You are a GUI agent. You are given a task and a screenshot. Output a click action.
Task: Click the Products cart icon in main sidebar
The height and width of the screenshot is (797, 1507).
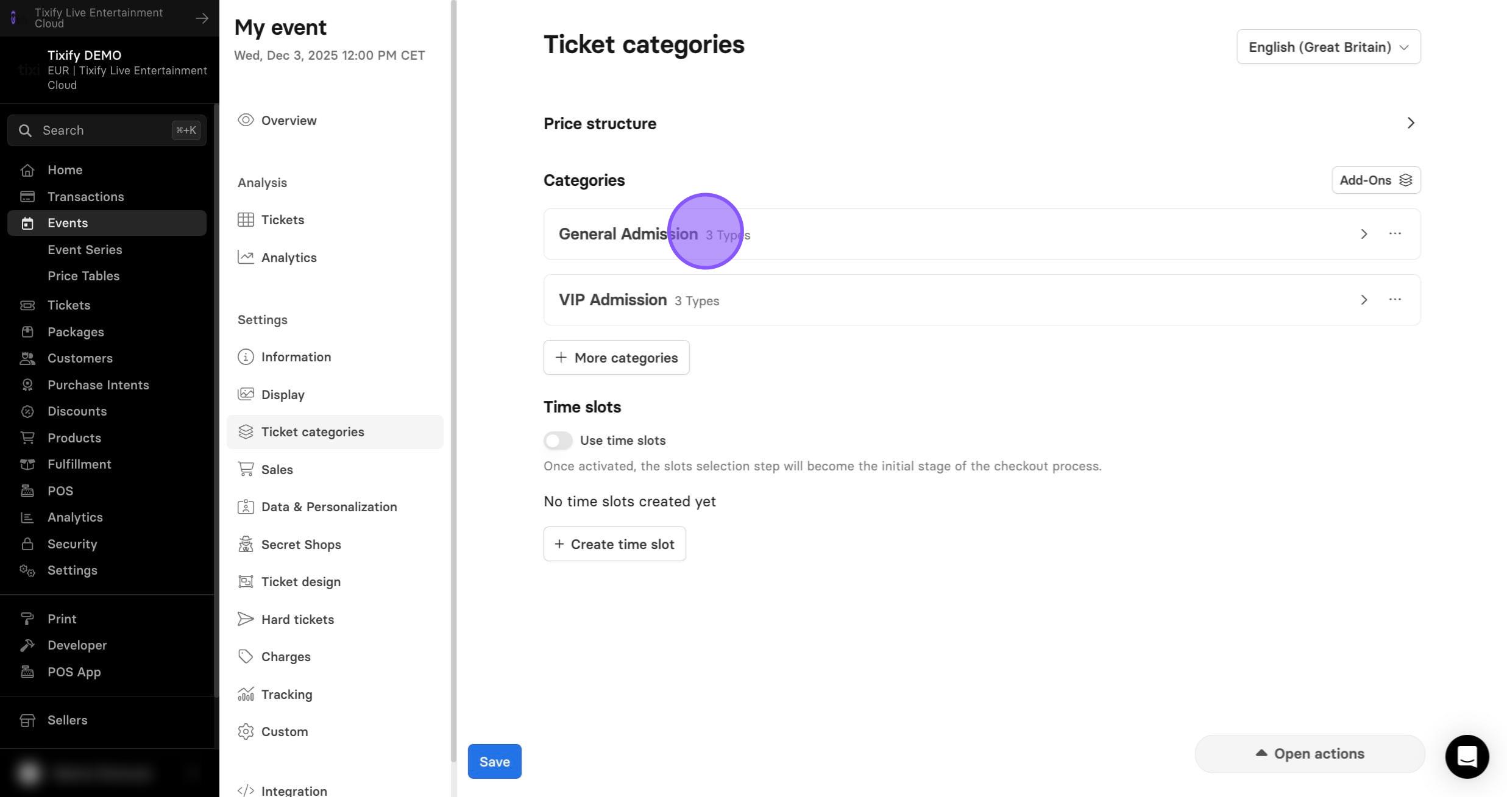pos(27,438)
